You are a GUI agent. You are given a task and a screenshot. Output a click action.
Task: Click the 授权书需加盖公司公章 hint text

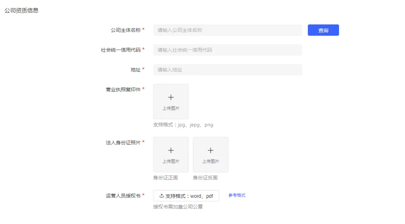[178, 207]
